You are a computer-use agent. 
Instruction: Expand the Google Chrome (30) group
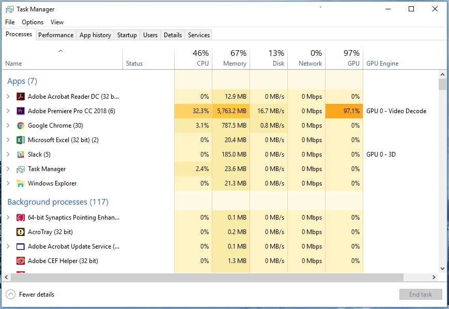pos(8,126)
